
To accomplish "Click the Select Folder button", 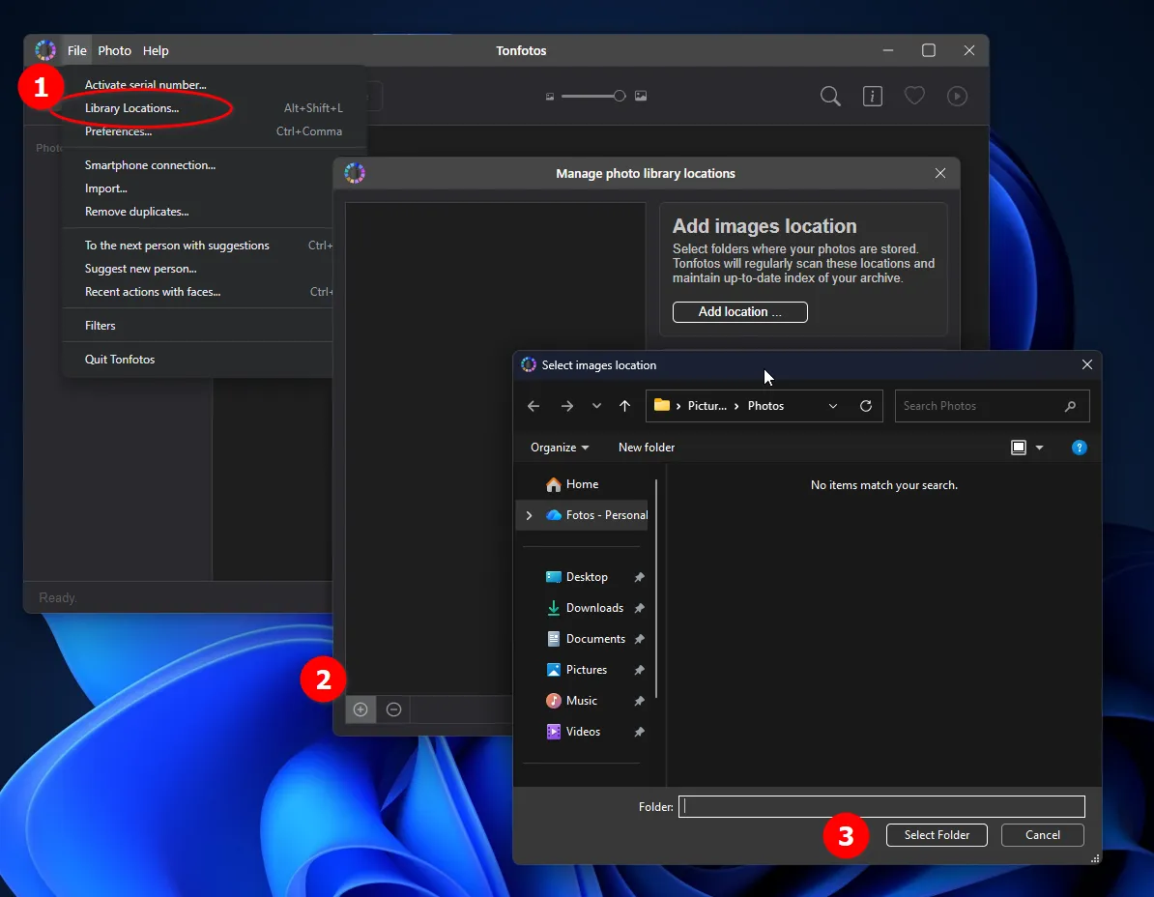I will click(x=937, y=835).
